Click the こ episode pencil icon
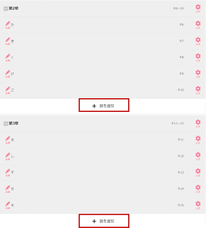 point(8,90)
